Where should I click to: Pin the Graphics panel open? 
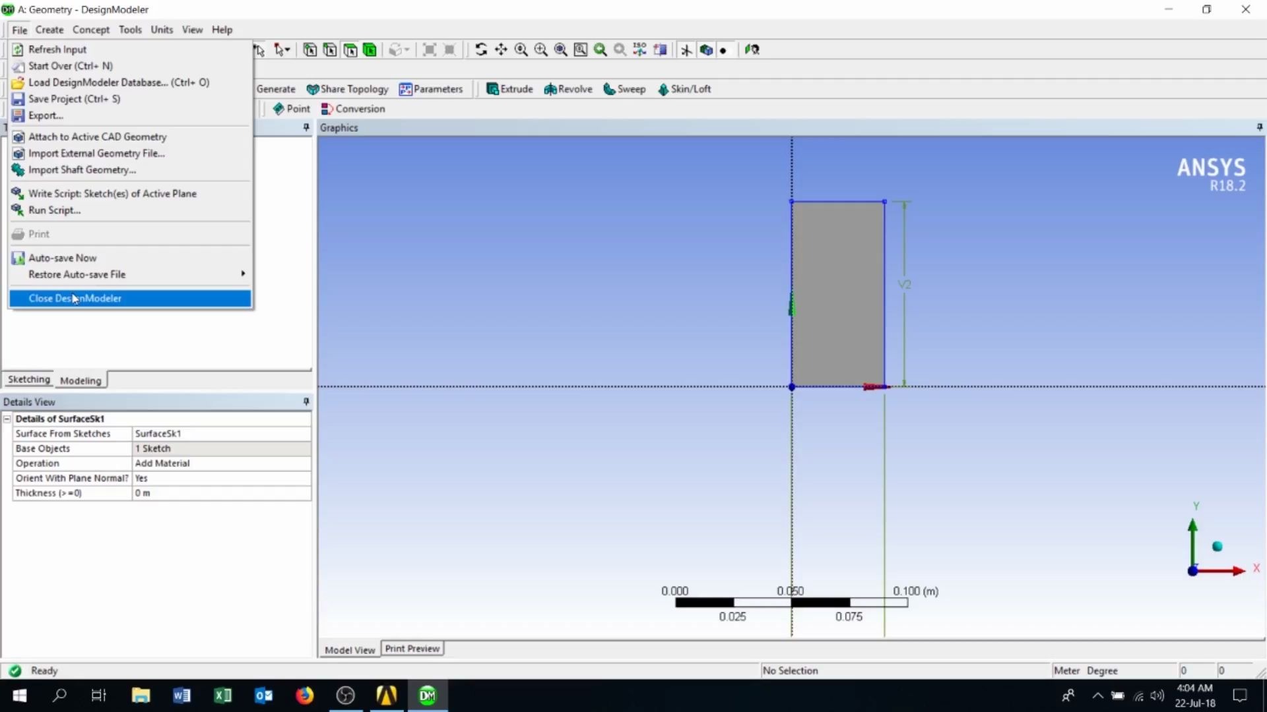1259,127
